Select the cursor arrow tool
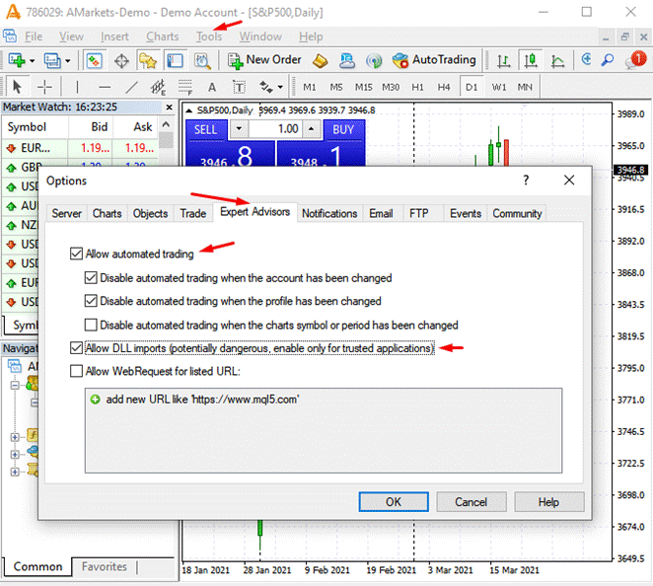653x586 pixels. point(17,87)
